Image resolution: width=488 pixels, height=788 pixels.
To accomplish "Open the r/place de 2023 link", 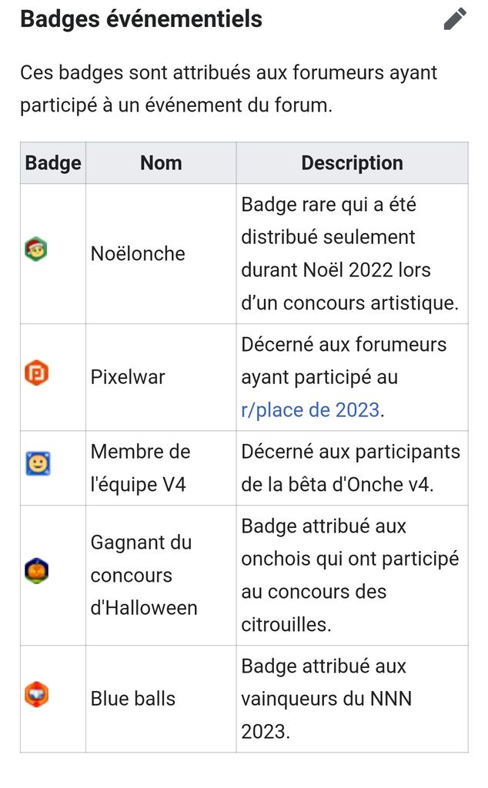I will click(x=310, y=409).
